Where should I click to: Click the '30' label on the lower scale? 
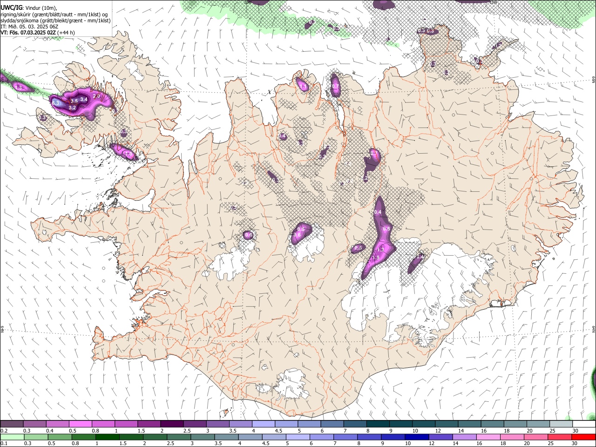pyautogui.click(x=574, y=443)
